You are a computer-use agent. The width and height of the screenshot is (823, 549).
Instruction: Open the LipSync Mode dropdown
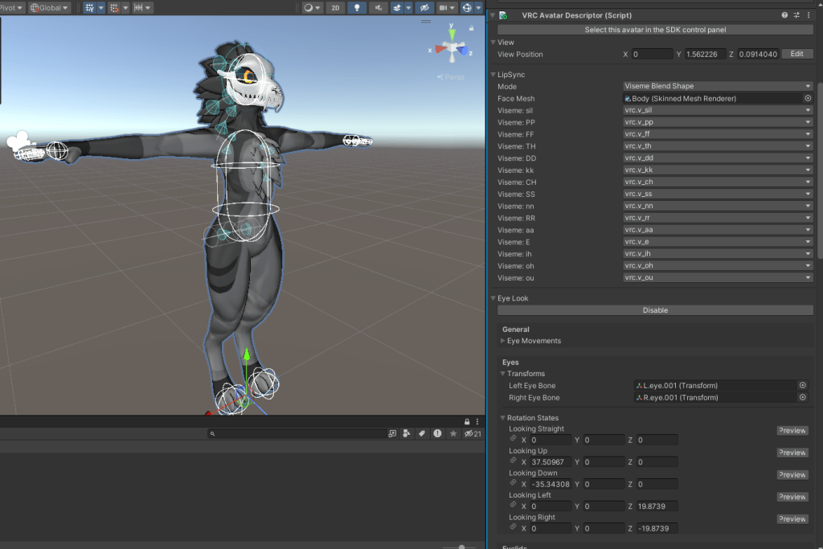tap(718, 86)
